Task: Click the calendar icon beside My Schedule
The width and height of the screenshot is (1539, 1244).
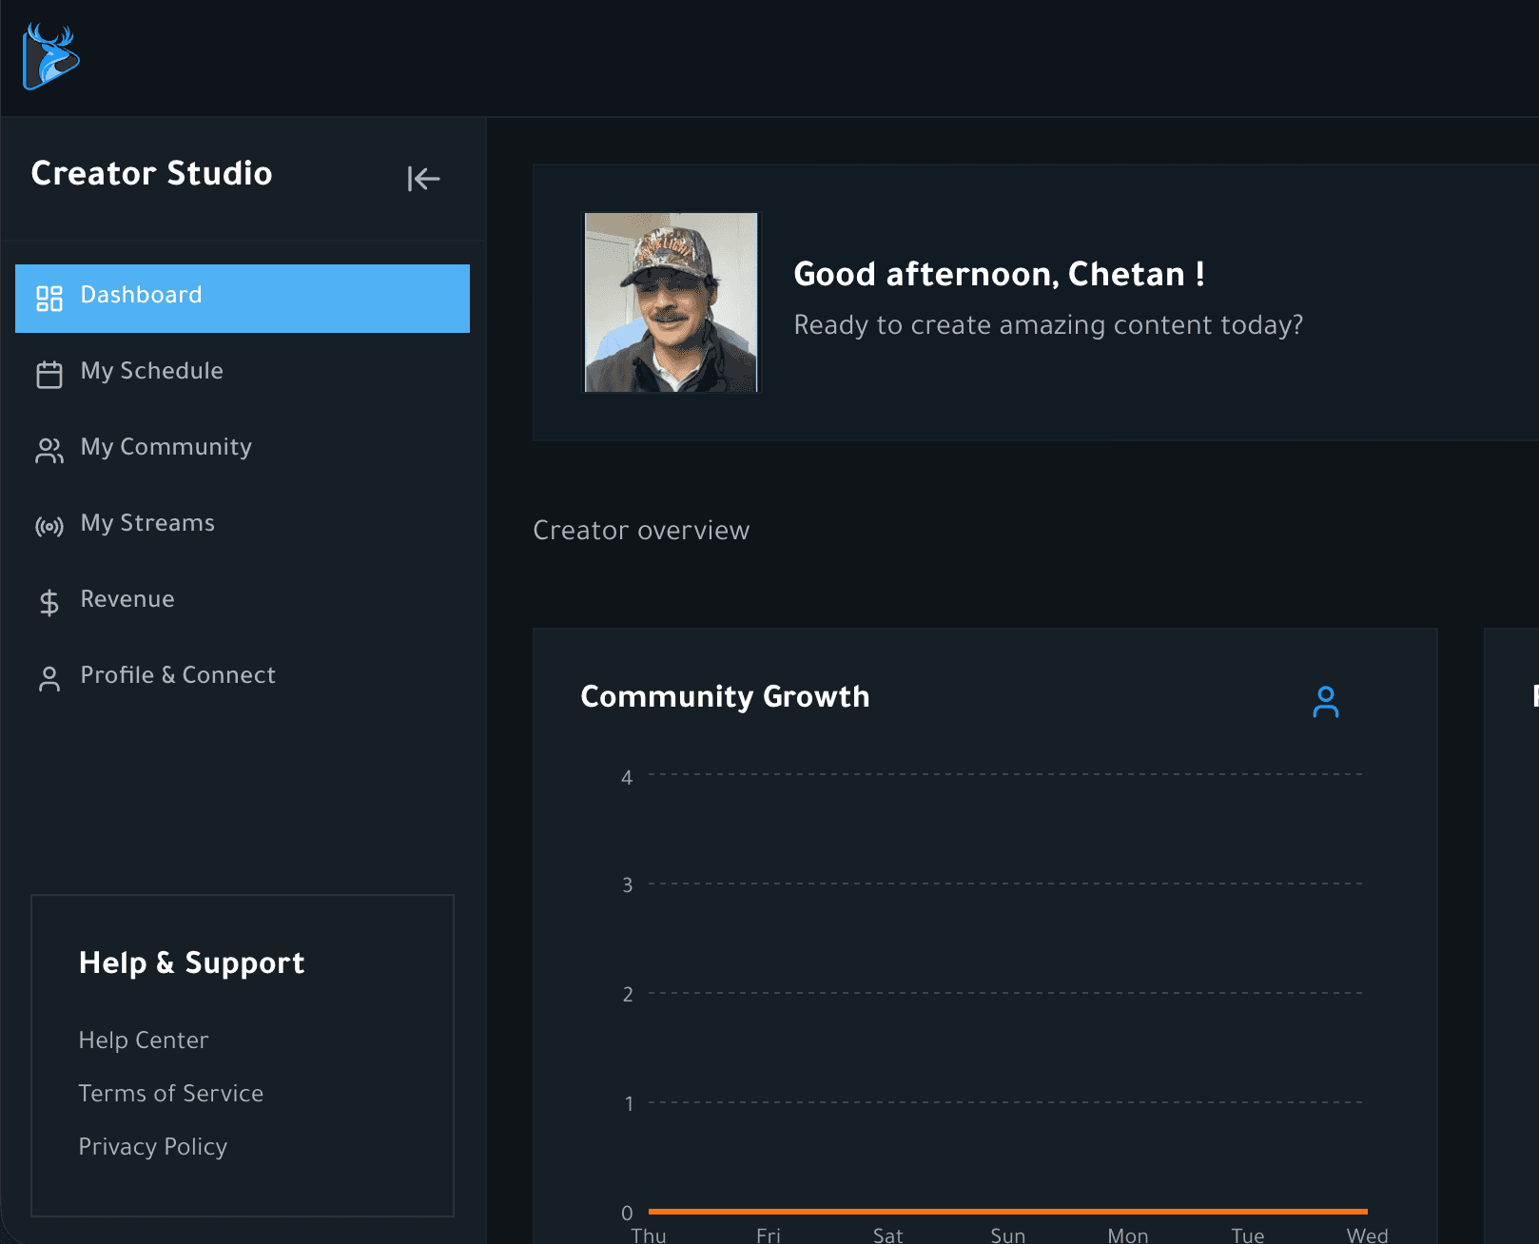Action: click(49, 374)
